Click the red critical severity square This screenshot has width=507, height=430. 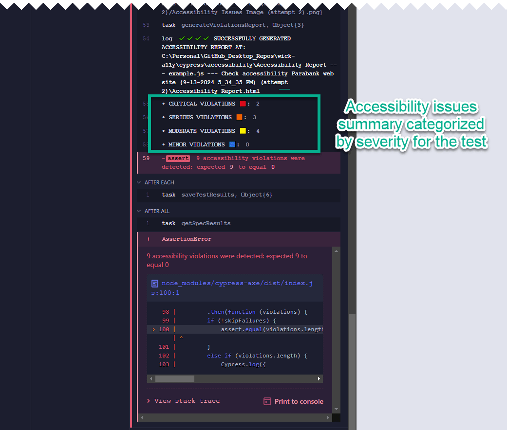point(243,104)
